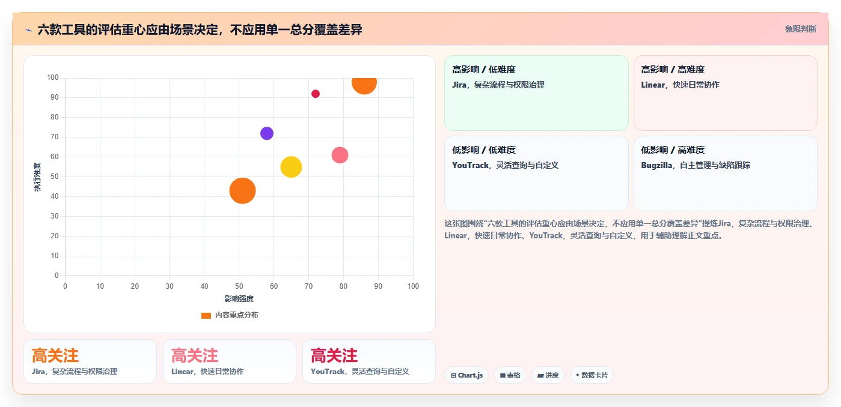Click the 数据卡片 tag

click(592, 375)
